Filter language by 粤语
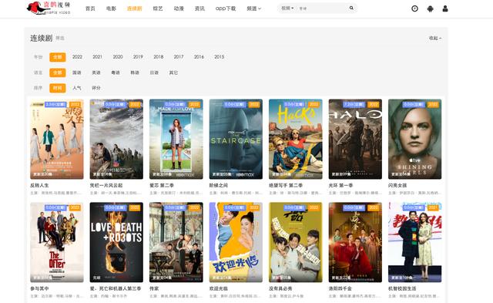The image size is (493, 303). (116, 72)
